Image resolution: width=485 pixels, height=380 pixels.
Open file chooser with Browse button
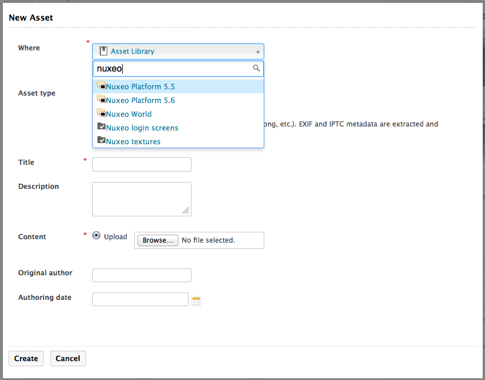158,240
